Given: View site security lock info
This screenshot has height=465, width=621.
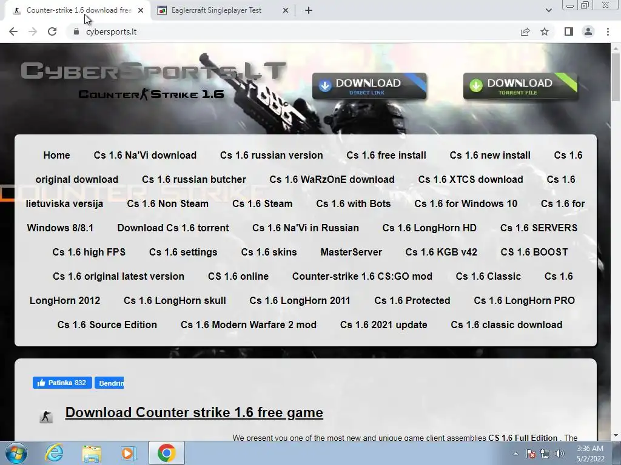Looking at the screenshot, I should click(76, 31).
